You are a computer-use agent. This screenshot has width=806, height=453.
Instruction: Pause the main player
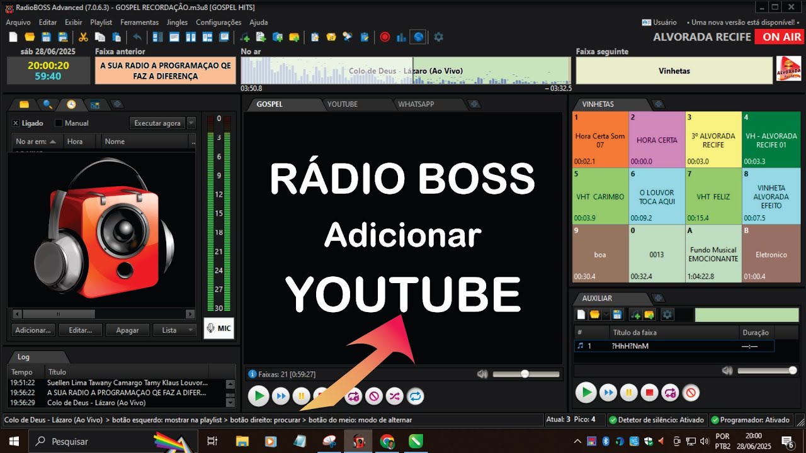[302, 396]
